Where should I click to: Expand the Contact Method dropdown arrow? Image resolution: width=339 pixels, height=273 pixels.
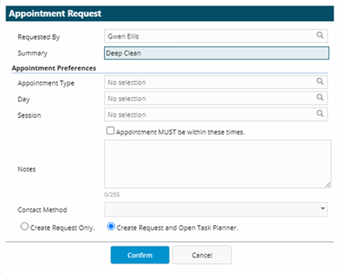[x=323, y=209]
